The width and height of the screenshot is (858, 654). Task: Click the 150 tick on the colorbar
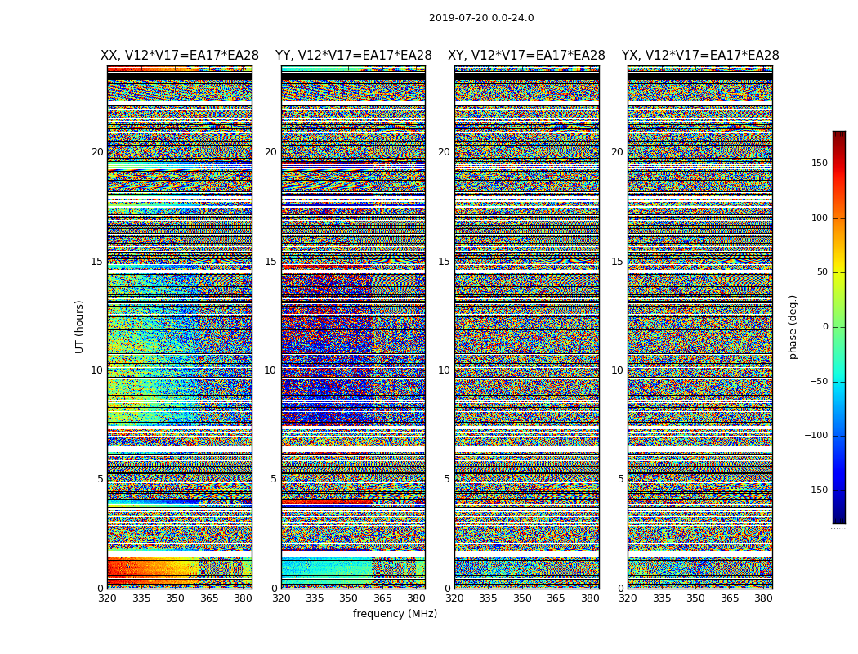coord(820,163)
